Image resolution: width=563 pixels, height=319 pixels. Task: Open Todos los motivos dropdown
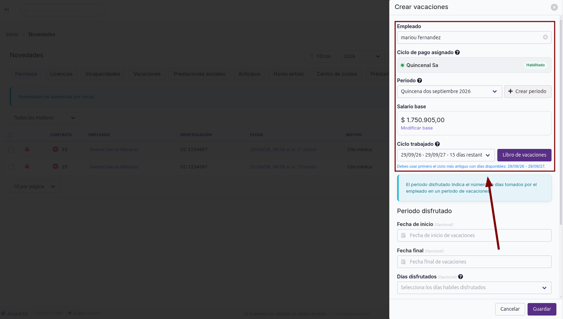pos(45,118)
